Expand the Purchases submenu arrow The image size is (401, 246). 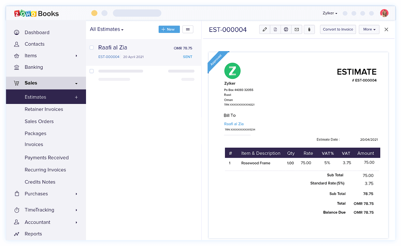pyautogui.click(x=77, y=194)
